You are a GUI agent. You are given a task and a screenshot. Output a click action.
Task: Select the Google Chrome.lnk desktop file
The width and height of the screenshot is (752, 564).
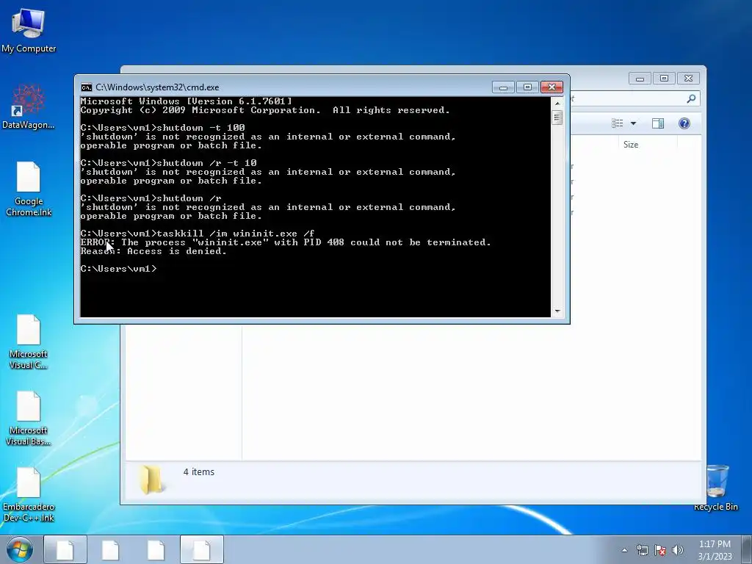(x=29, y=189)
